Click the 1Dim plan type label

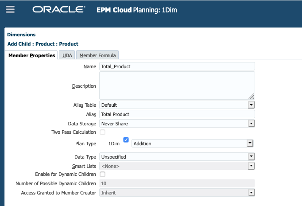pyautogui.click(x=114, y=144)
